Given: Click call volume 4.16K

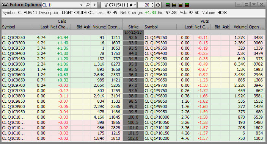Looking at the screenshot, I should (x=99, y=117).
